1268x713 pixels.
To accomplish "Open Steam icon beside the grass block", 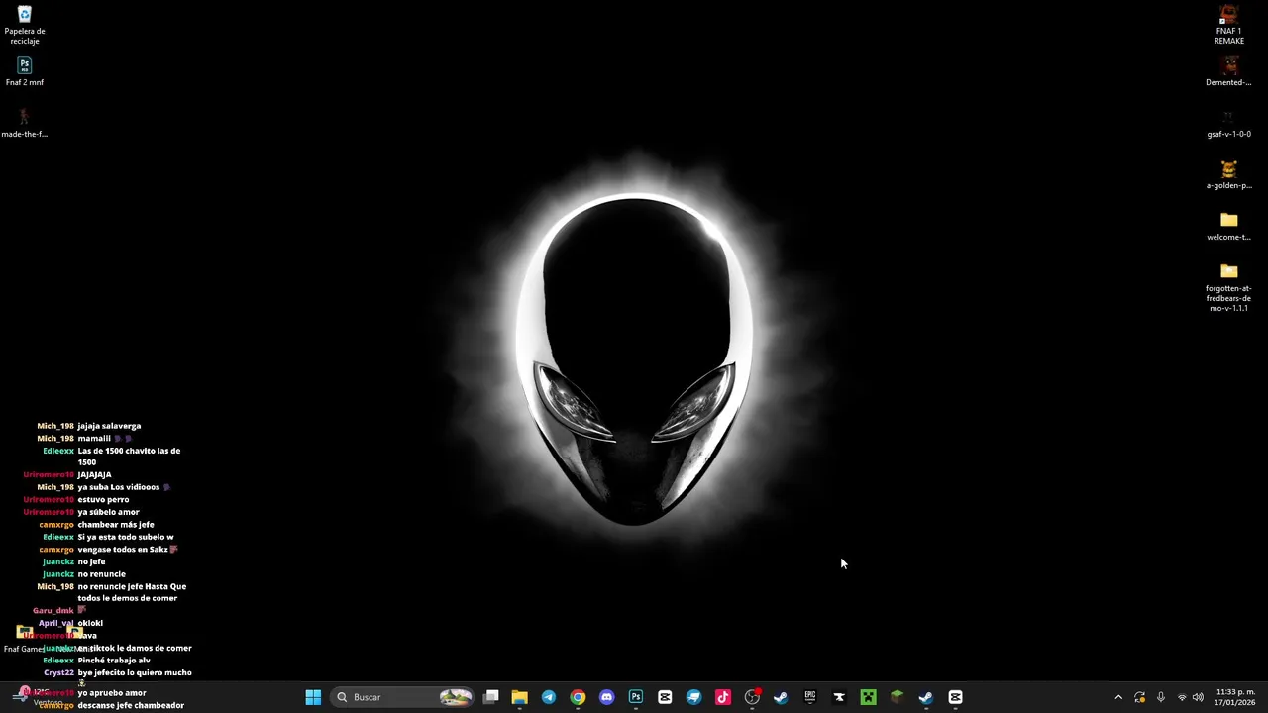I will tap(925, 697).
